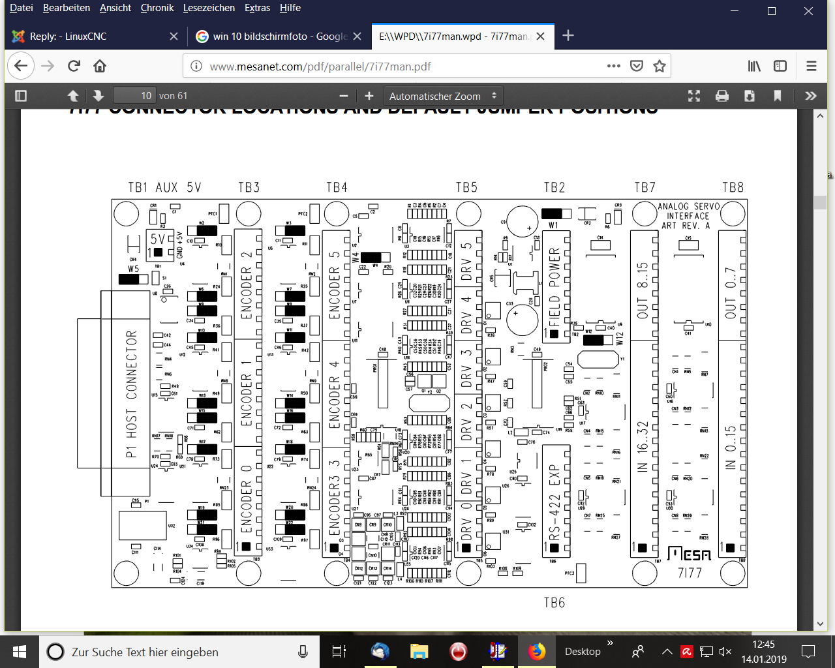Go to next PDF page
This screenshot has width=835, height=668.
point(99,96)
